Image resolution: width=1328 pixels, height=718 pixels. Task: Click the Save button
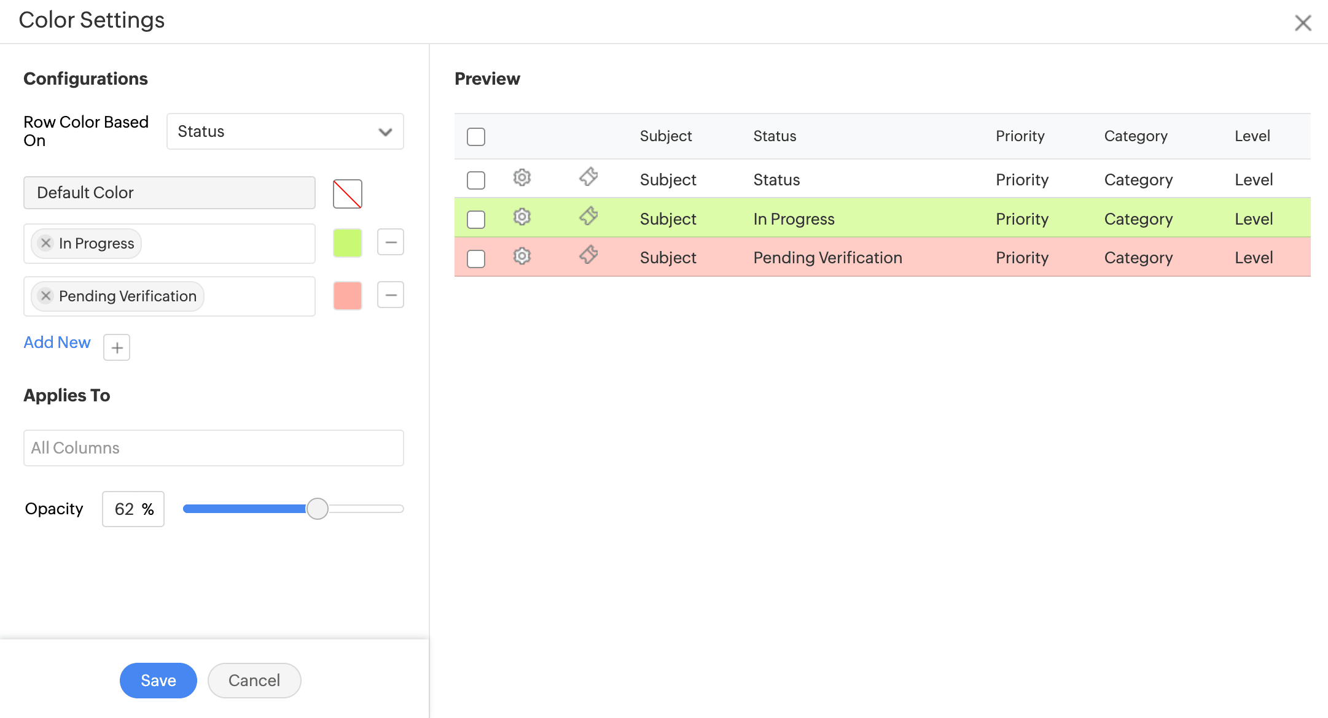[x=158, y=681]
